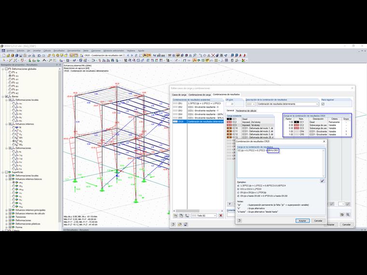Click magnifier icon in comment area
This screenshot has height=275, width=367.
pos(348,214)
